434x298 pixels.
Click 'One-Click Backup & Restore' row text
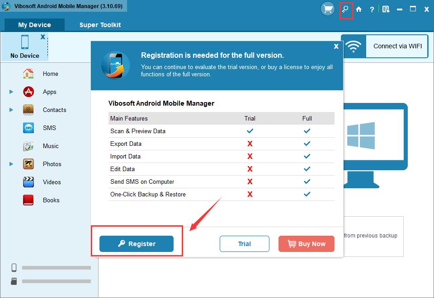click(x=148, y=194)
